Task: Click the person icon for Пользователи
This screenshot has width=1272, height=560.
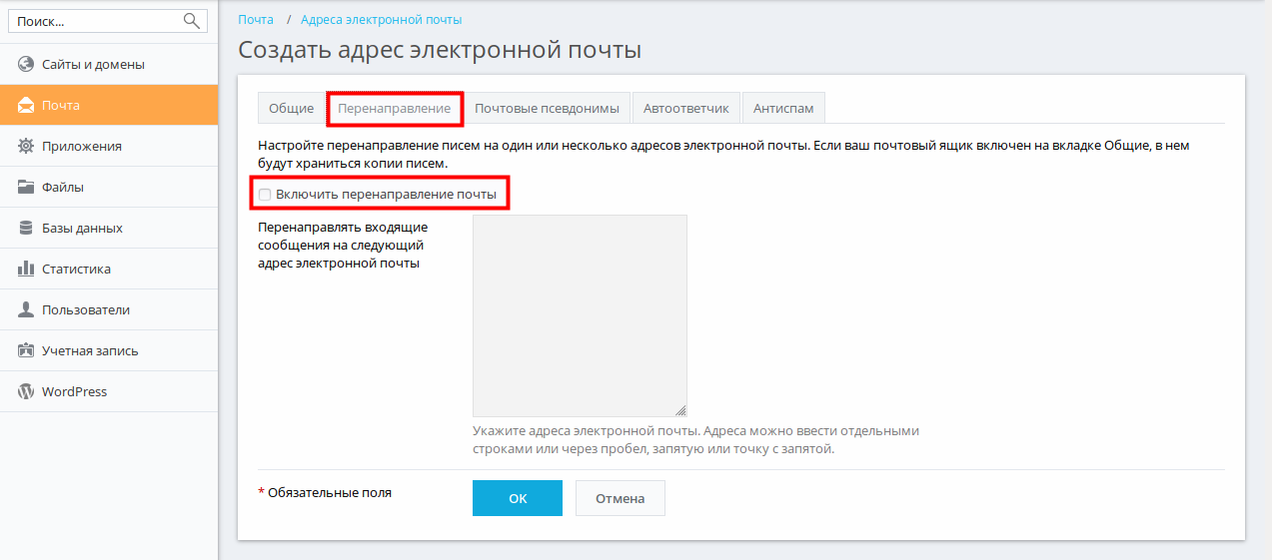Action: pyautogui.click(x=26, y=309)
